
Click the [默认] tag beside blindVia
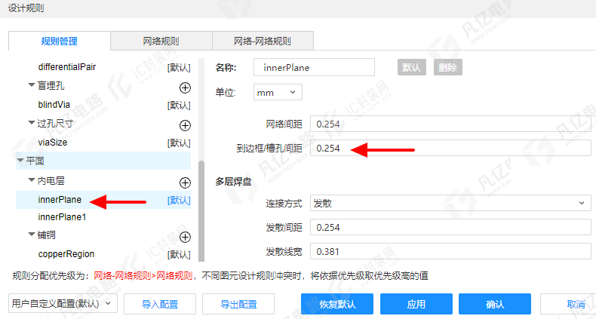(179, 105)
